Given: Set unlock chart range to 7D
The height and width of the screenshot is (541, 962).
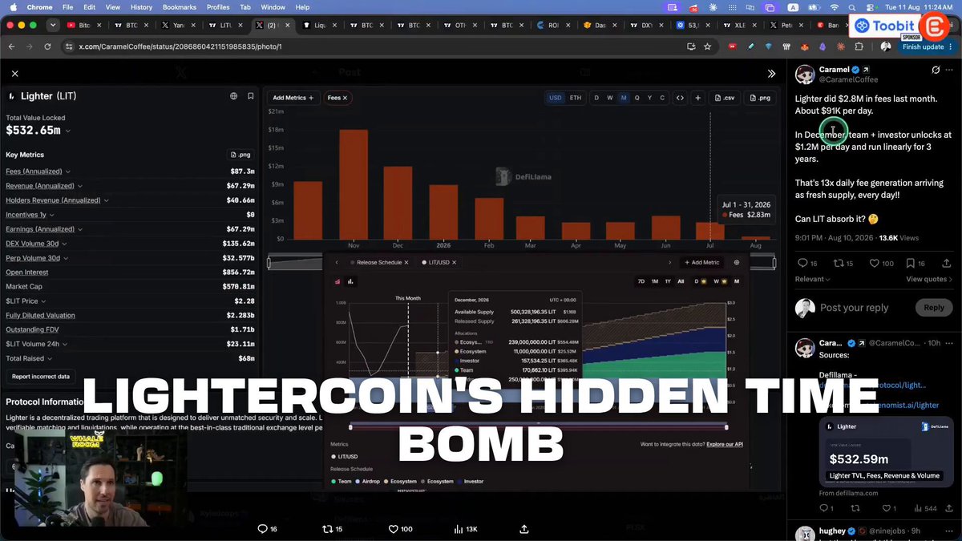Looking at the screenshot, I should tap(641, 281).
